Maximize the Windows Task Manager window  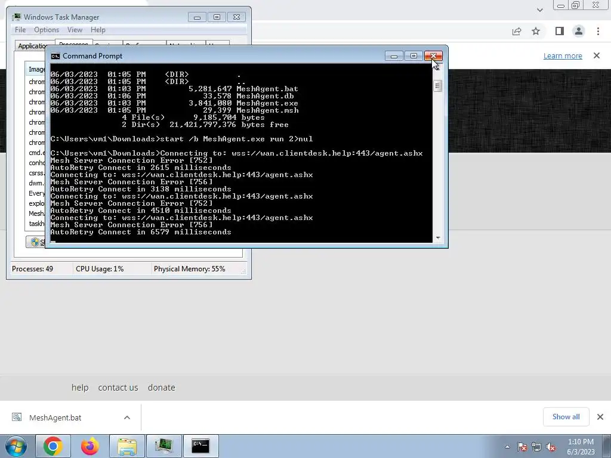[217, 17]
